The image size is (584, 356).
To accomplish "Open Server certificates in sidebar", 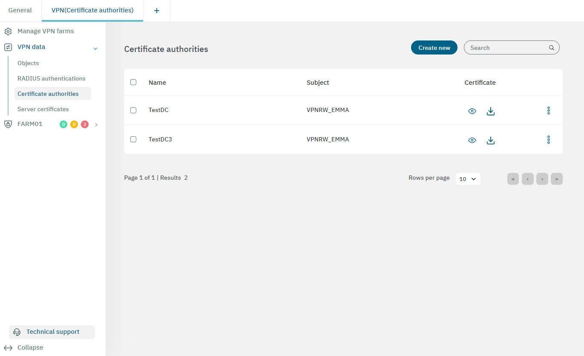I will click(x=43, y=109).
